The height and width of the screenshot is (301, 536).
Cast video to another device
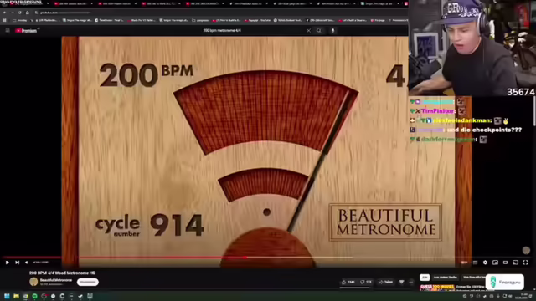point(516,263)
